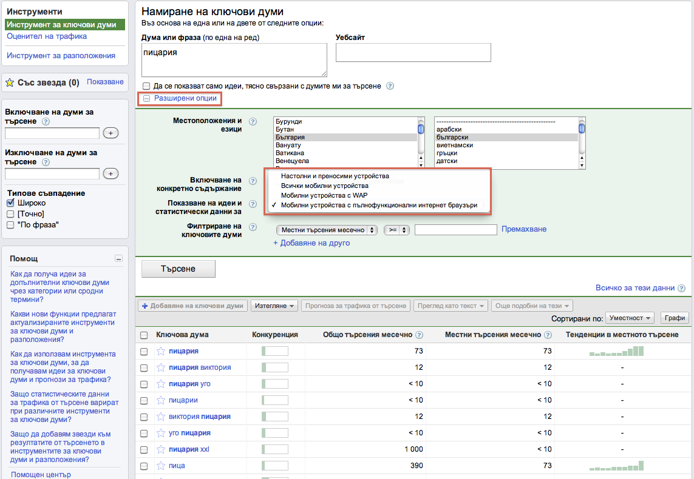Open the Помощен център link
This screenshot has width=694, height=479.
41,474
